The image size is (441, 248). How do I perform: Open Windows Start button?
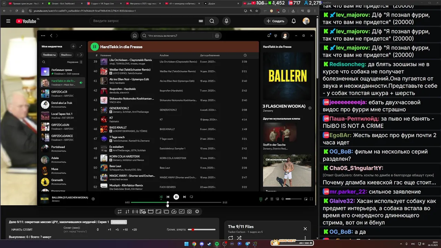186,244
